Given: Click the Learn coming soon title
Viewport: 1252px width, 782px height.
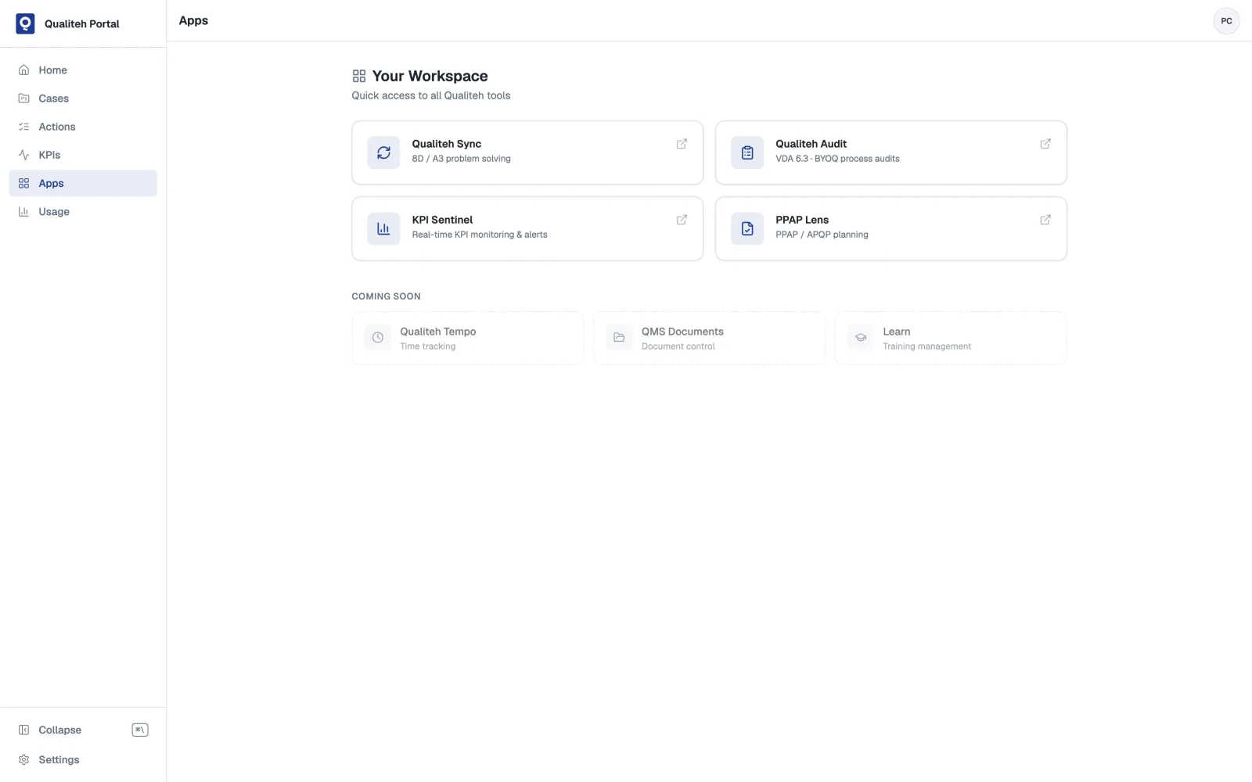Looking at the screenshot, I should click(896, 332).
